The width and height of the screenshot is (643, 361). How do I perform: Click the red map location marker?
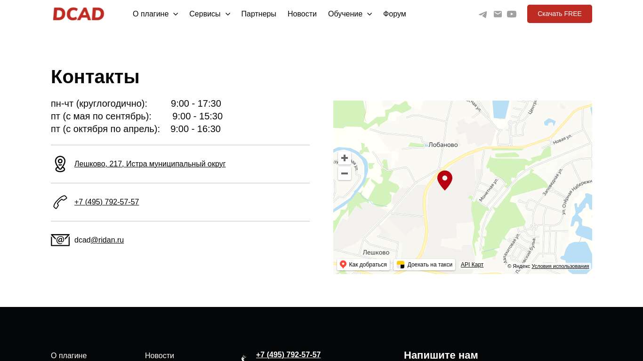click(445, 180)
